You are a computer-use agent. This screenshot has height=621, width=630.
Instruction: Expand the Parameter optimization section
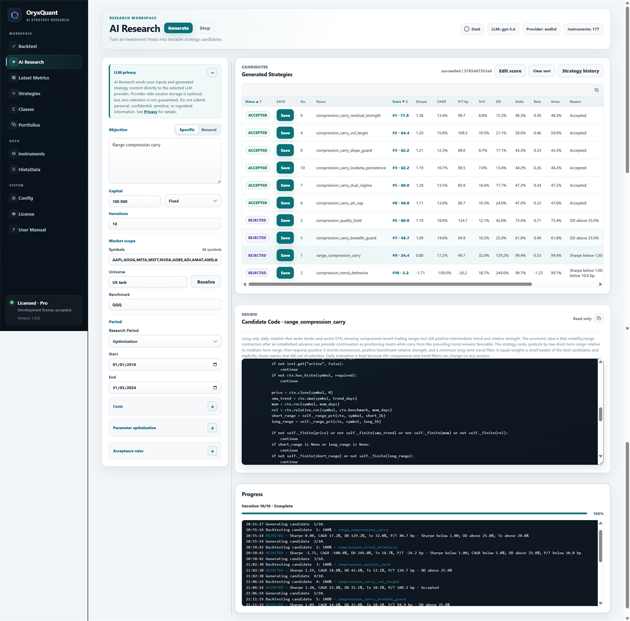point(212,428)
